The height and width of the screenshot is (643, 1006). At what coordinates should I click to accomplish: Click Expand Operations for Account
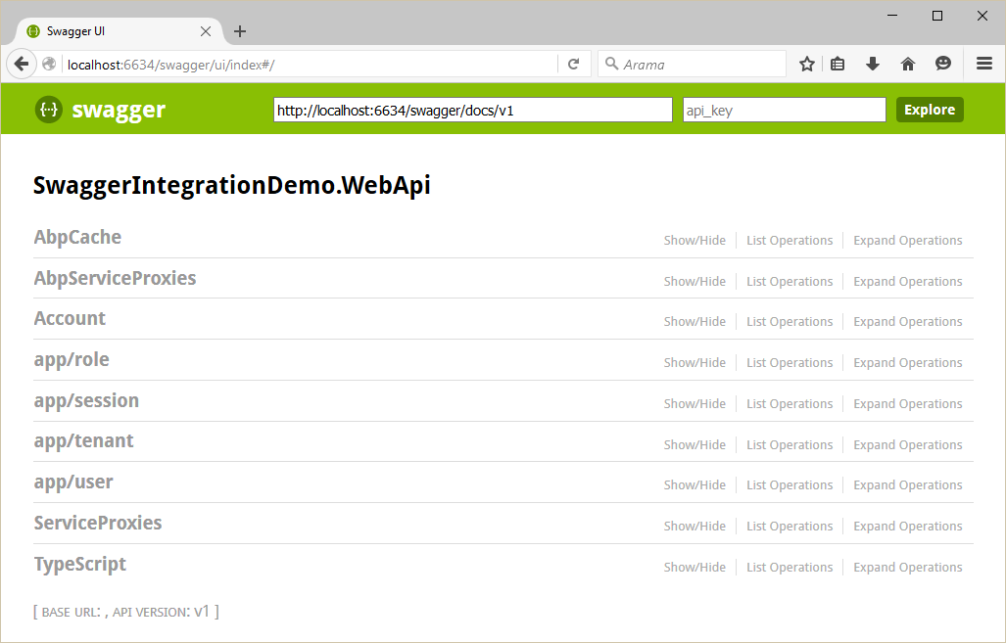click(908, 322)
